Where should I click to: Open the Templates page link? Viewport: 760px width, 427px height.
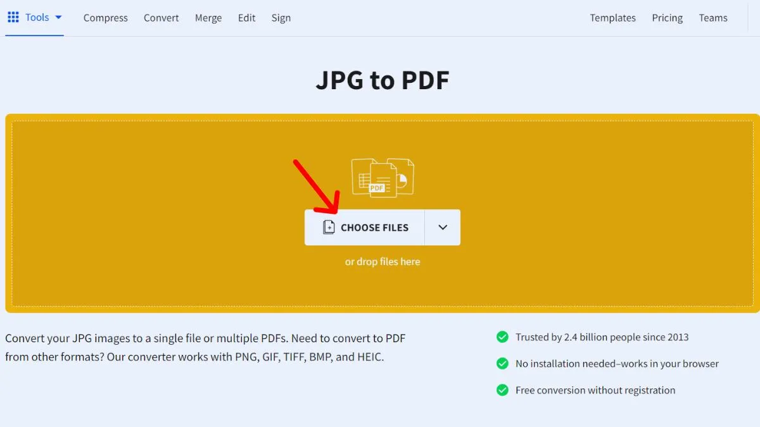click(612, 18)
